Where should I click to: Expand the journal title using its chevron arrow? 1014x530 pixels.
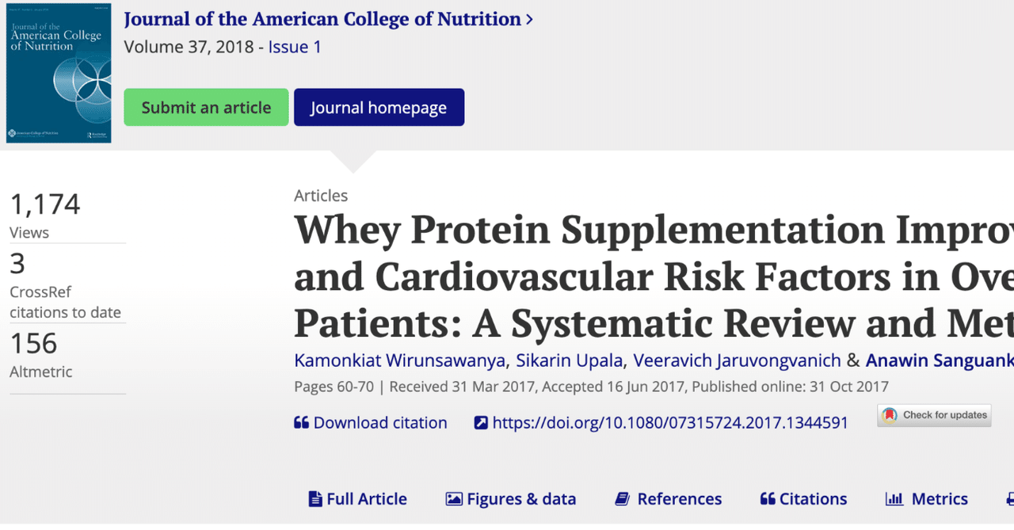tap(528, 18)
